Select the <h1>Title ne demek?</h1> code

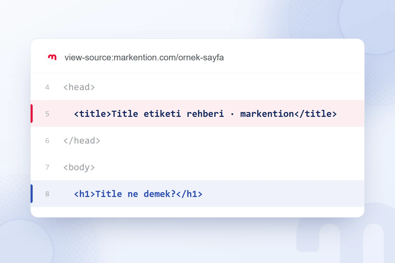tap(138, 194)
